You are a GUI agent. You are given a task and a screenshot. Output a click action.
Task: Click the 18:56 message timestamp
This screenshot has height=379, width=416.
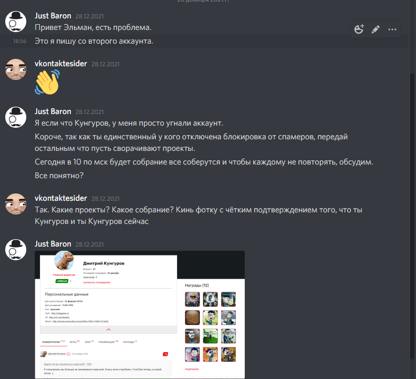point(19,41)
